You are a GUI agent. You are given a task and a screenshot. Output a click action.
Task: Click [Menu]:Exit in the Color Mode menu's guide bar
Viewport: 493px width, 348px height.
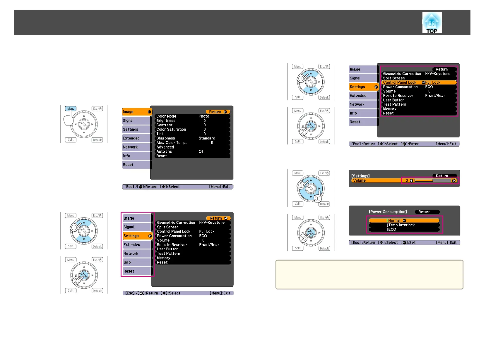coord(219,187)
